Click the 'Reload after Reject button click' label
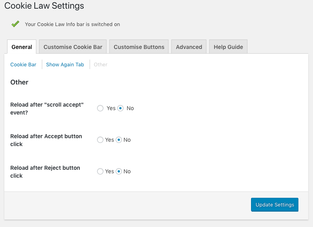This screenshot has width=313, height=227. tap(45, 172)
